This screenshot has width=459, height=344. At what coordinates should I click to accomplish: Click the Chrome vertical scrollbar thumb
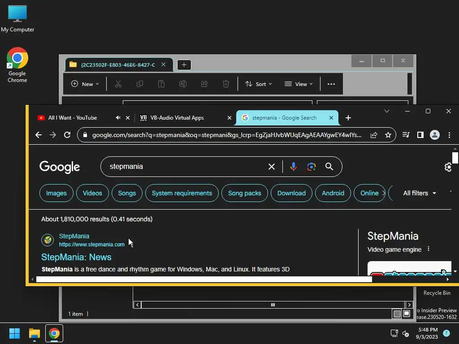click(455, 158)
